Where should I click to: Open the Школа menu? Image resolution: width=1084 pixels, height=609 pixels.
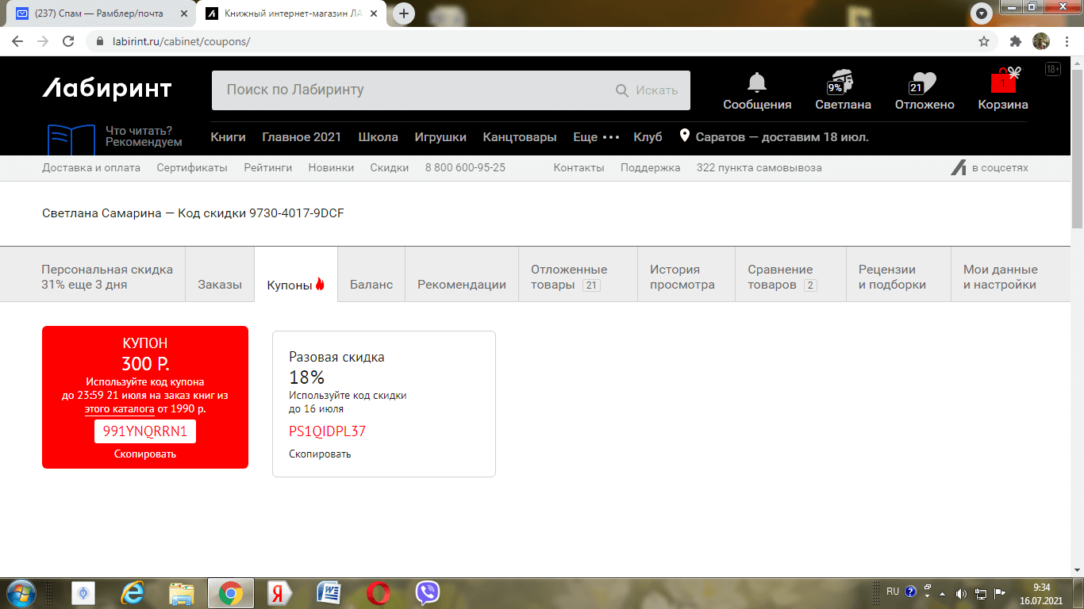(x=378, y=136)
